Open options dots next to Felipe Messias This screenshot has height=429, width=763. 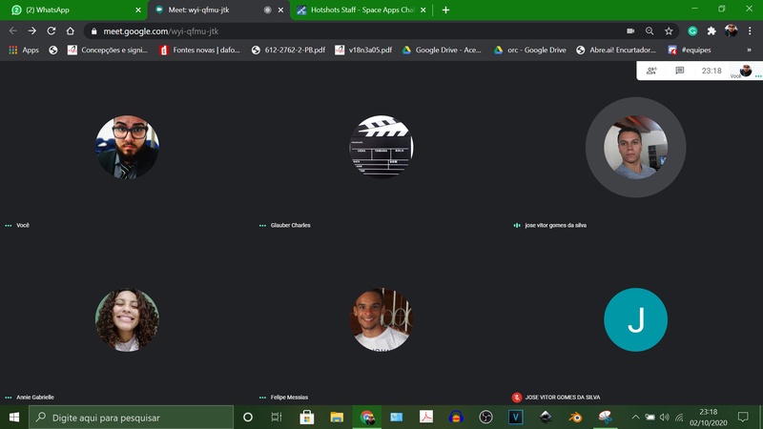coord(263,397)
